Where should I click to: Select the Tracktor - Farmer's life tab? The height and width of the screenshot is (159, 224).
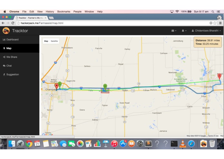(x=31, y=18)
